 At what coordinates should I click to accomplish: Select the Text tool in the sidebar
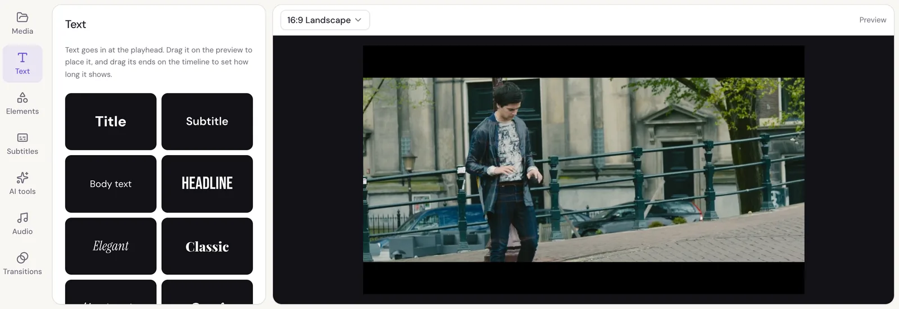[x=22, y=63]
